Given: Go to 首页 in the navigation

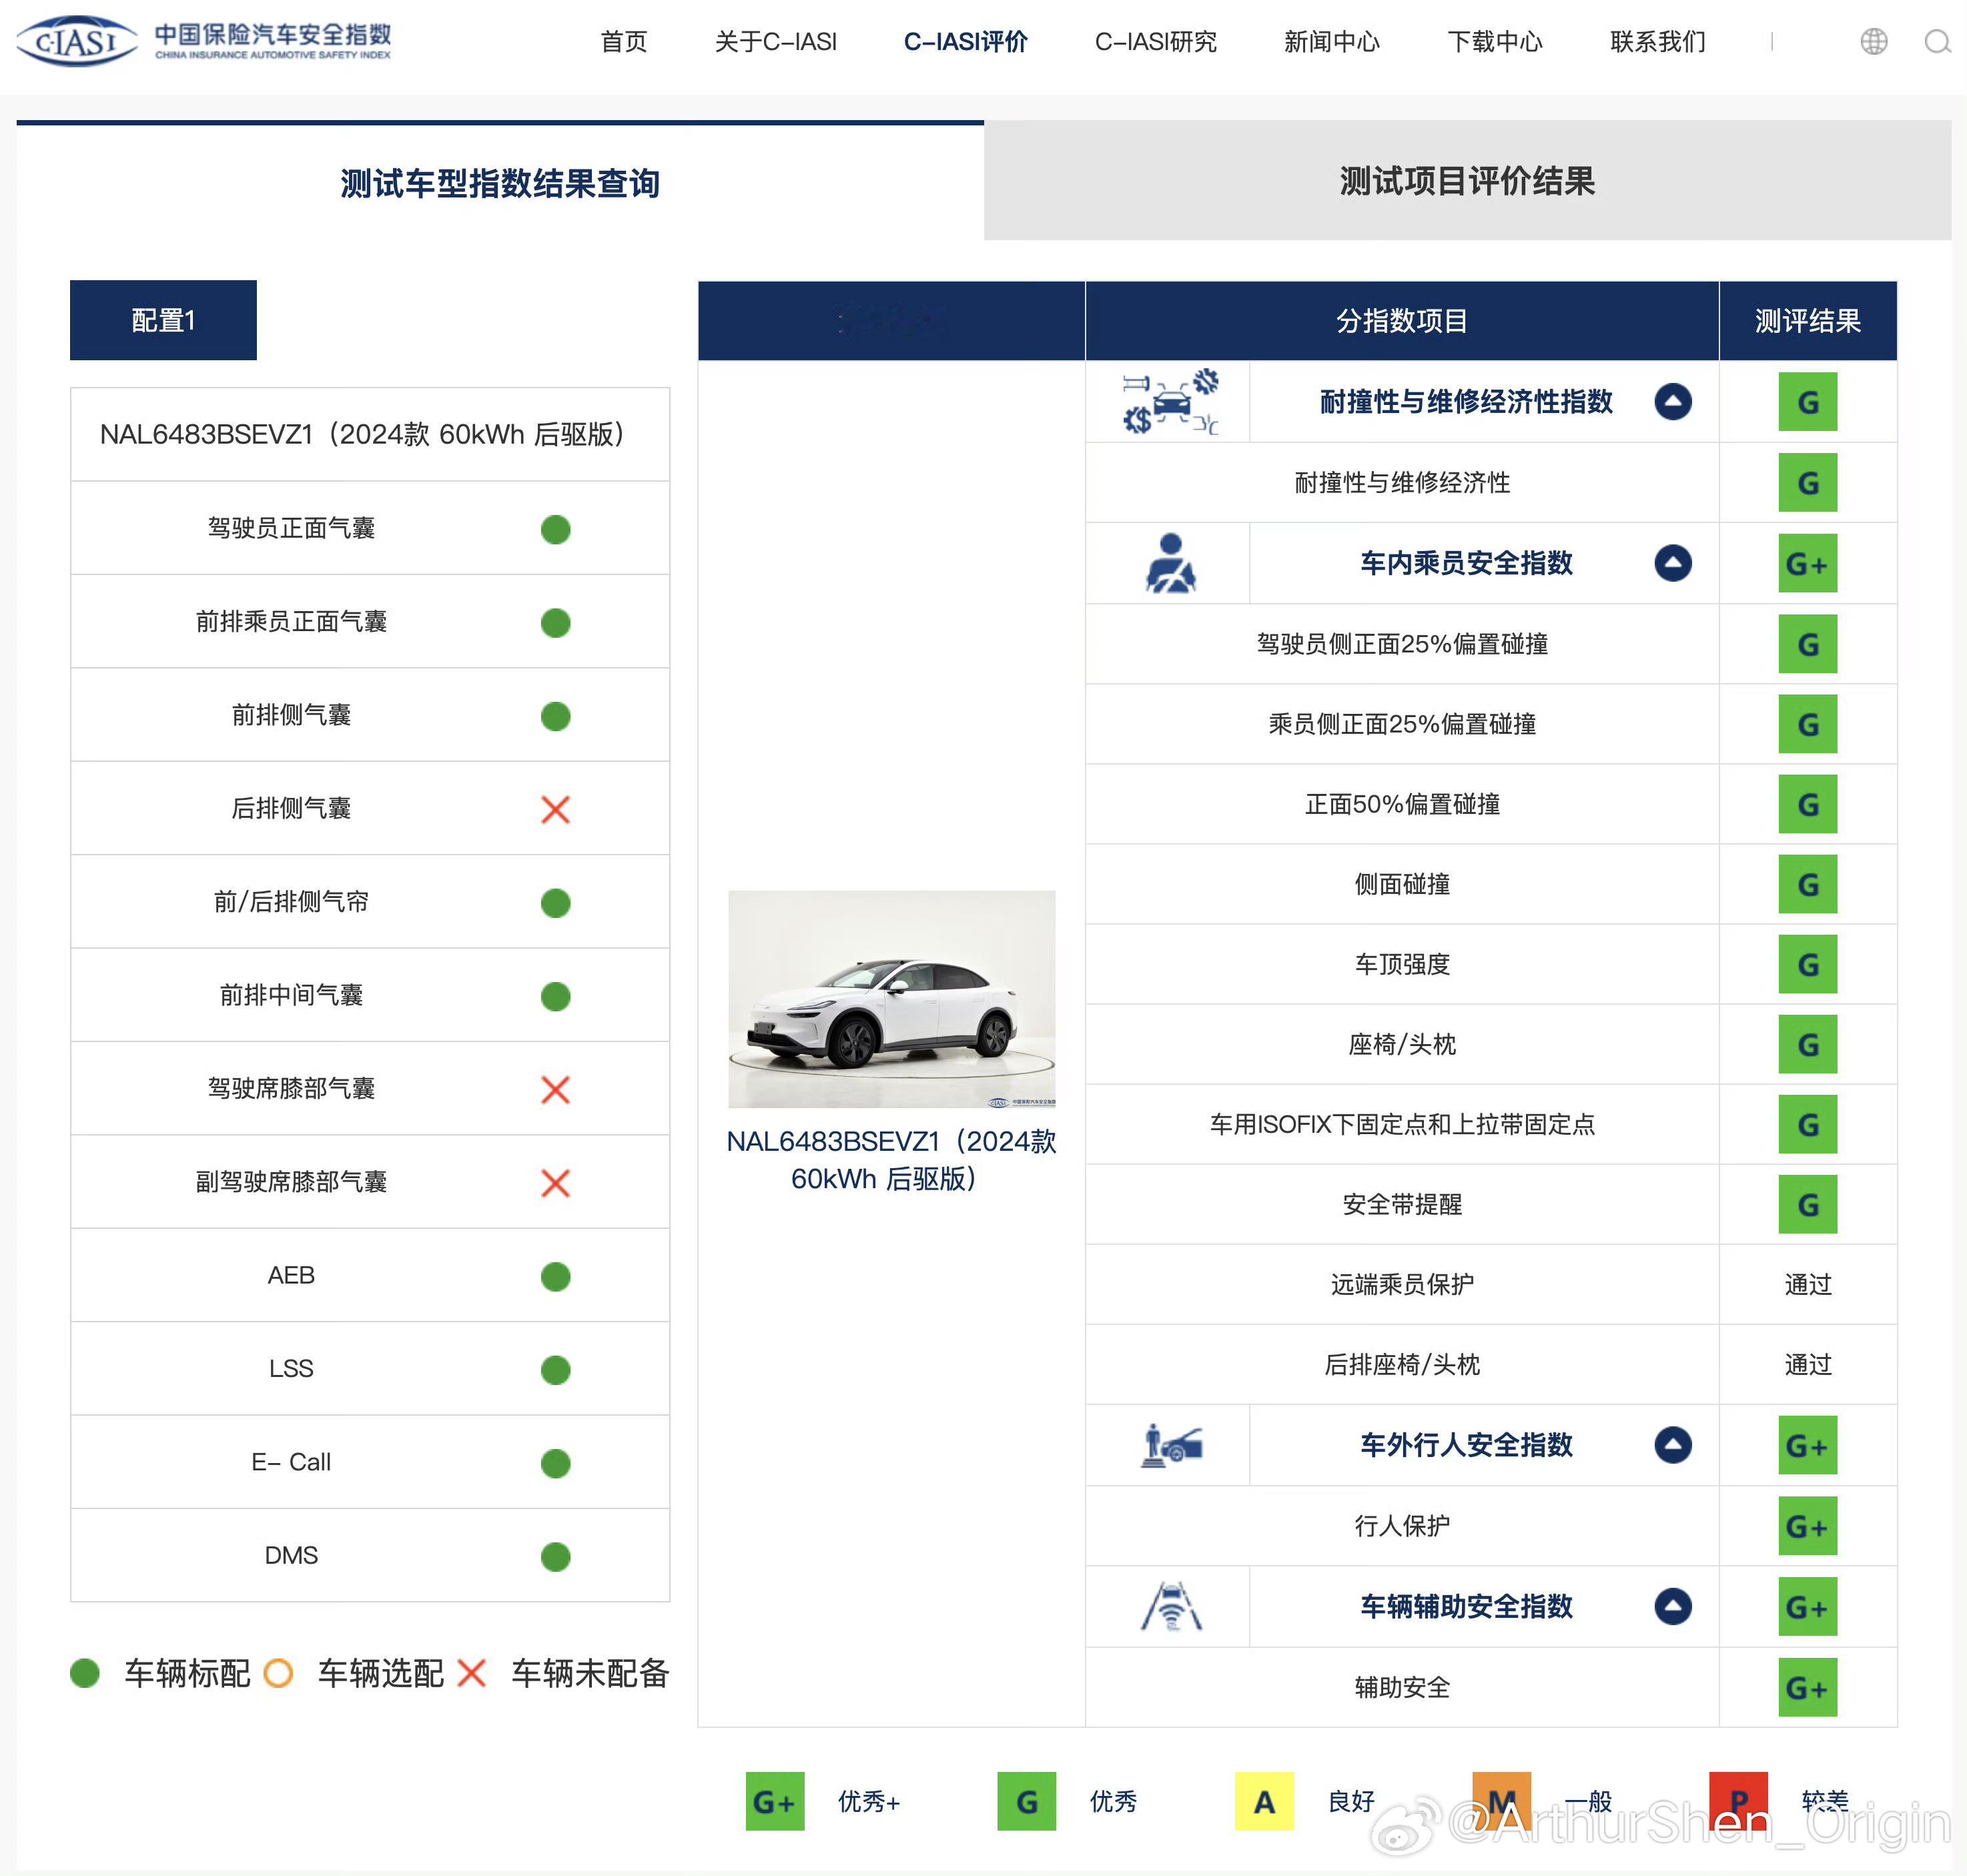Looking at the screenshot, I should 623,41.
